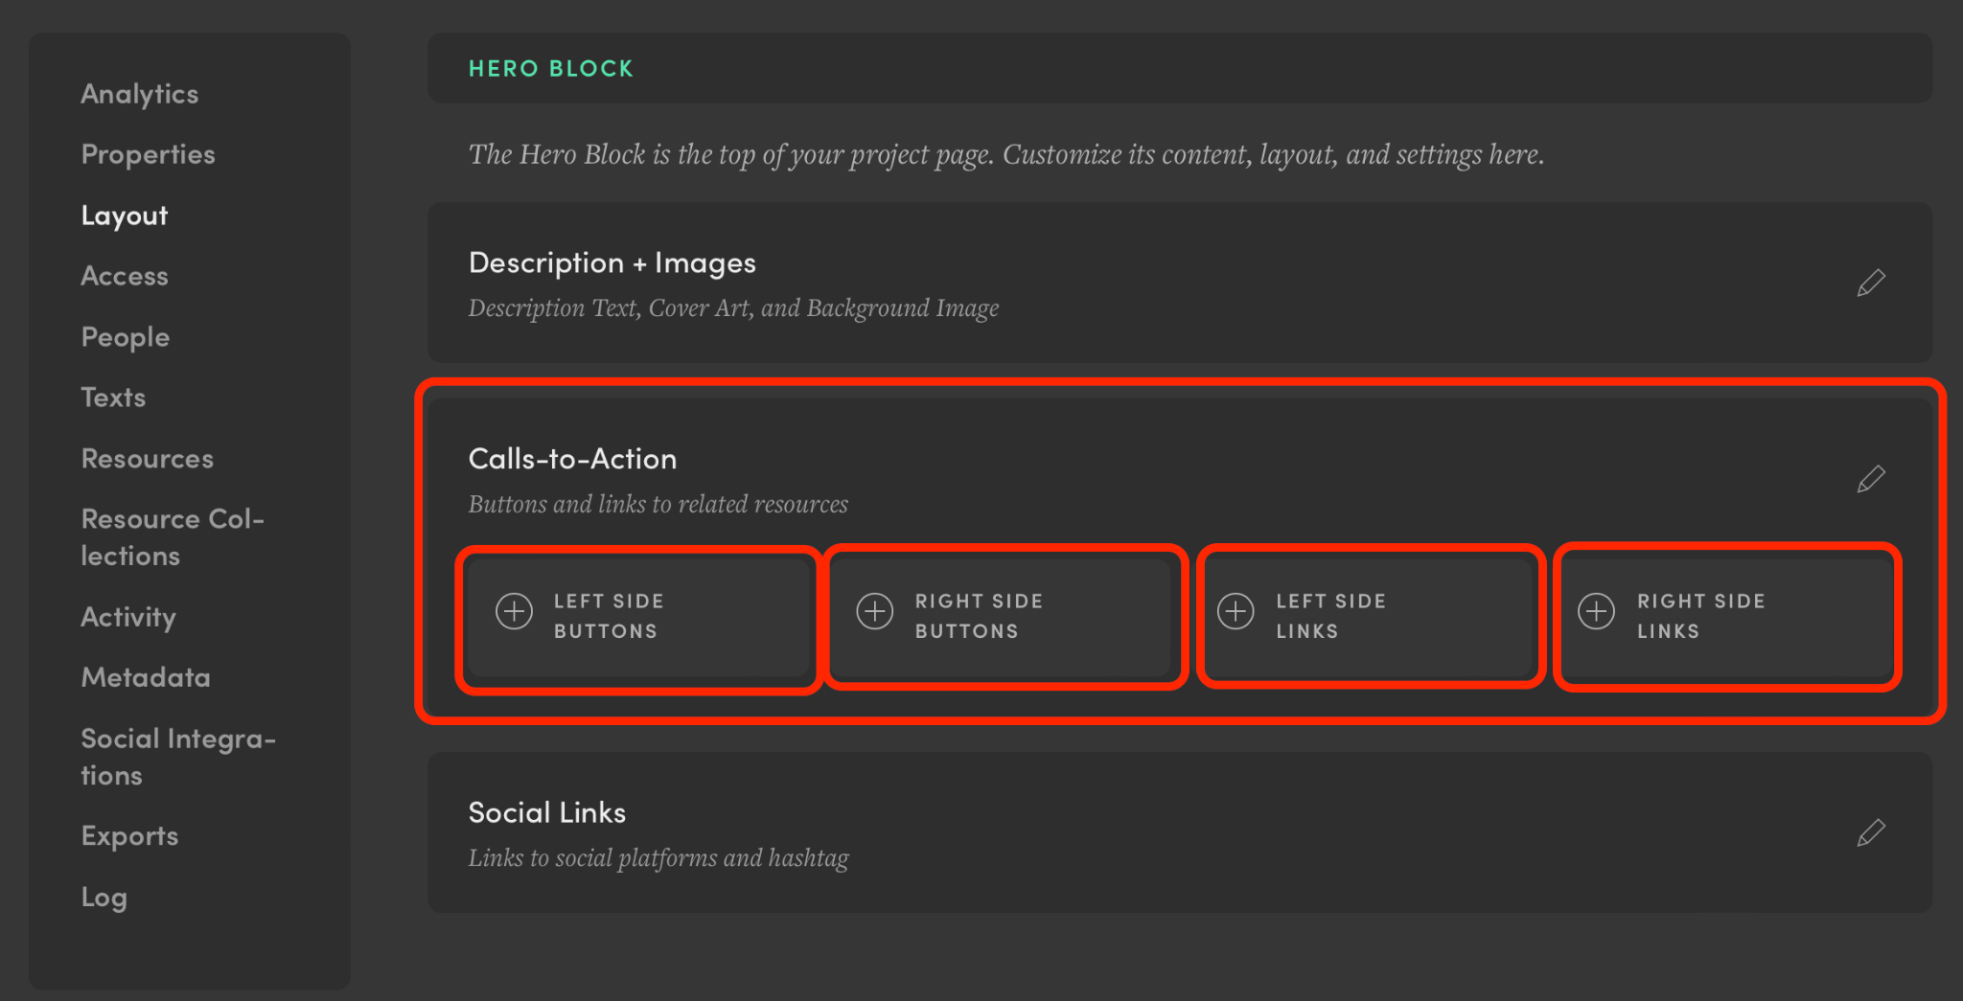Viewport: 1963px width, 1001px height.
Task: Click the pencil edit icon for Social Links
Action: coord(1870,833)
